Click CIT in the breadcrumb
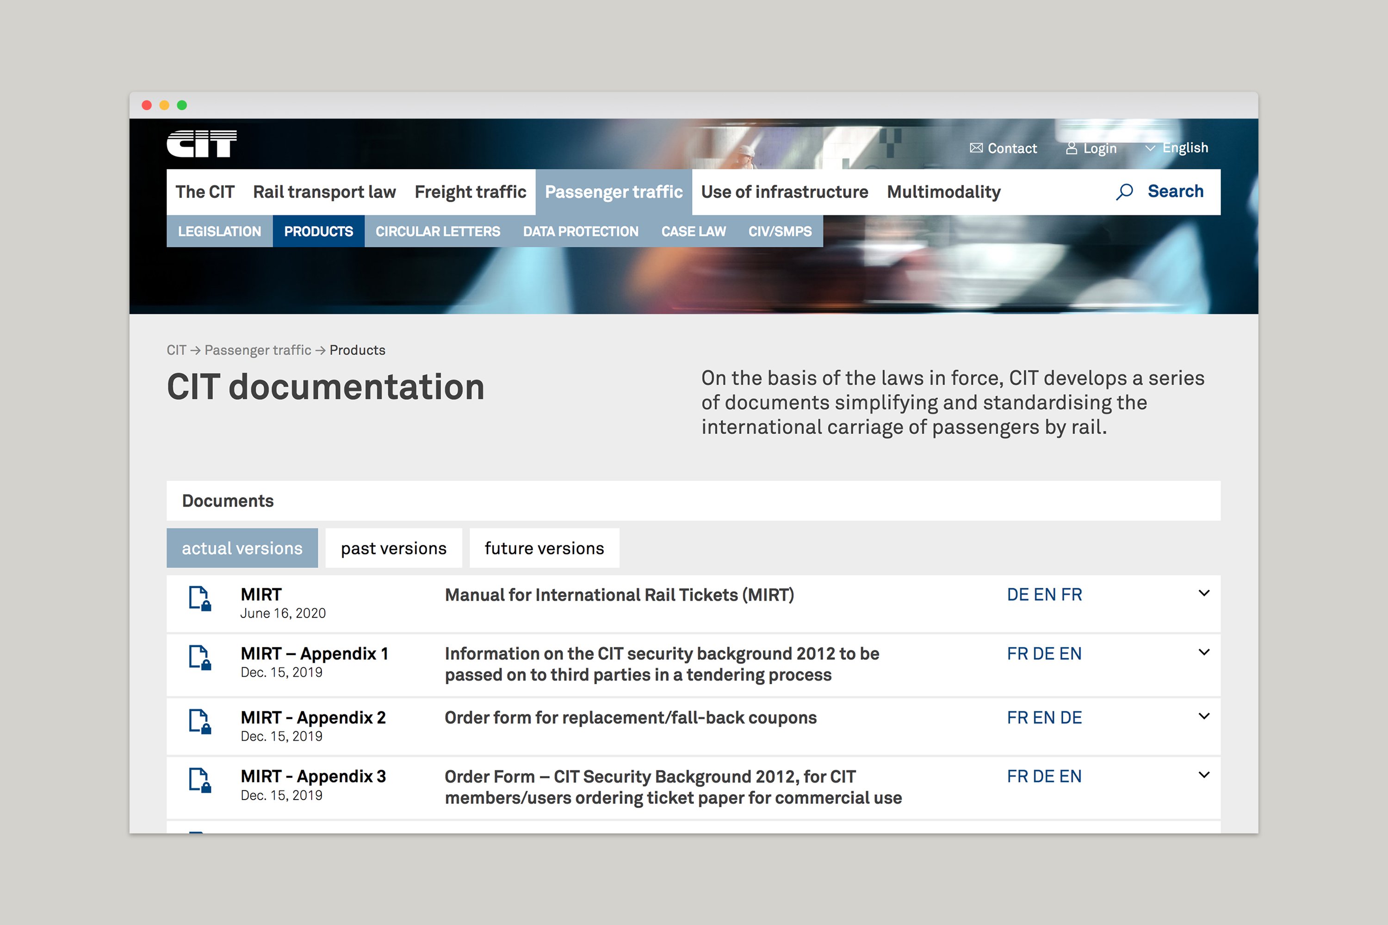Viewport: 1388px width, 925px height. (x=176, y=350)
